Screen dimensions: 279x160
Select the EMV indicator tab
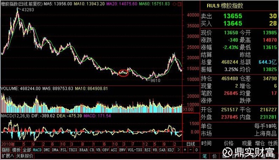tap(122, 150)
